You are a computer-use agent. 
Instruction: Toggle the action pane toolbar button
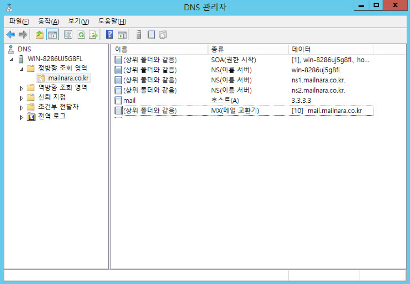(122, 34)
